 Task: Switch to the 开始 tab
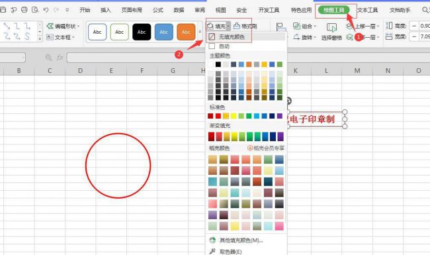coord(85,10)
